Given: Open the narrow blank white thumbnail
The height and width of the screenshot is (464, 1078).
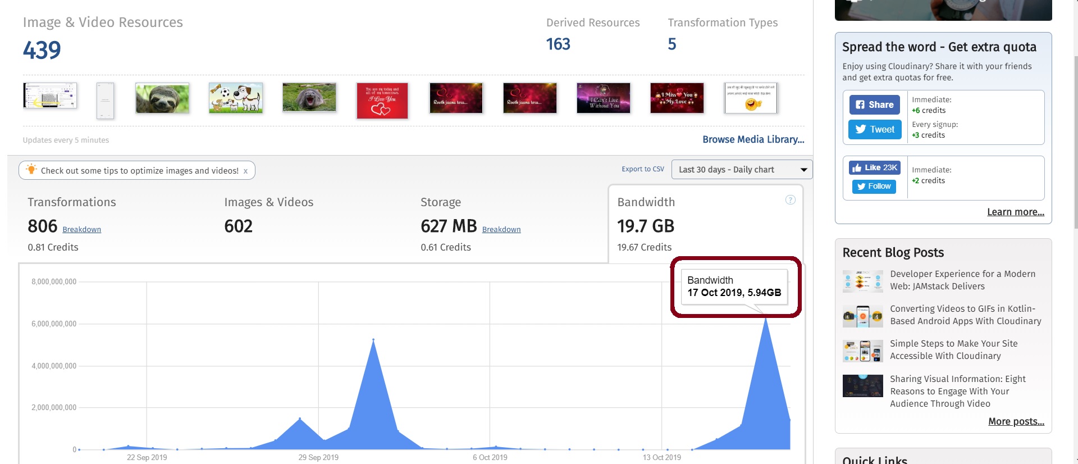Looking at the screenshot, I should coord(105,101).
